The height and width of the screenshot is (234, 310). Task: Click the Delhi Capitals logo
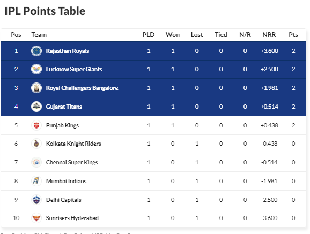(36, 200)
